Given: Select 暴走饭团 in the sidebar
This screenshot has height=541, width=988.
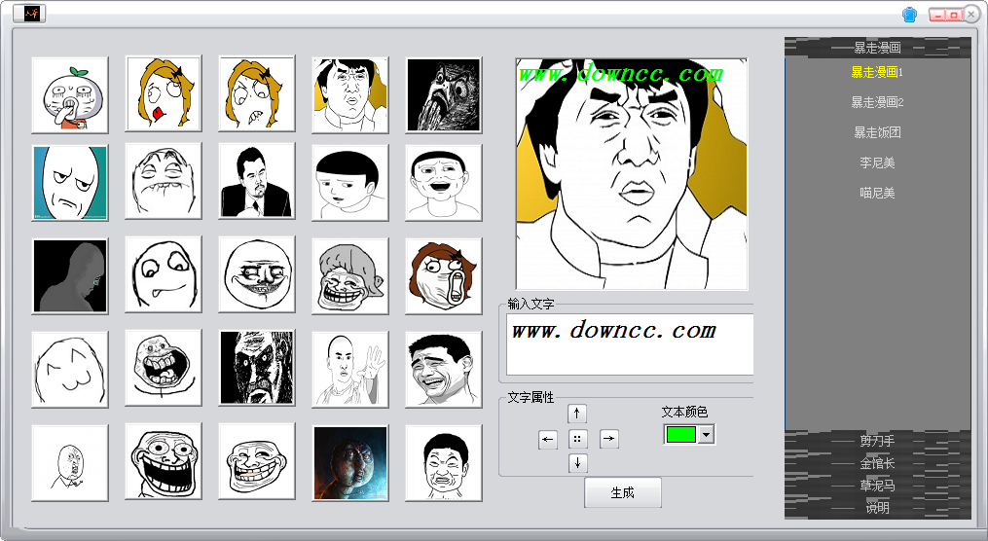Looking at the screenshot, I should point(877,132).
